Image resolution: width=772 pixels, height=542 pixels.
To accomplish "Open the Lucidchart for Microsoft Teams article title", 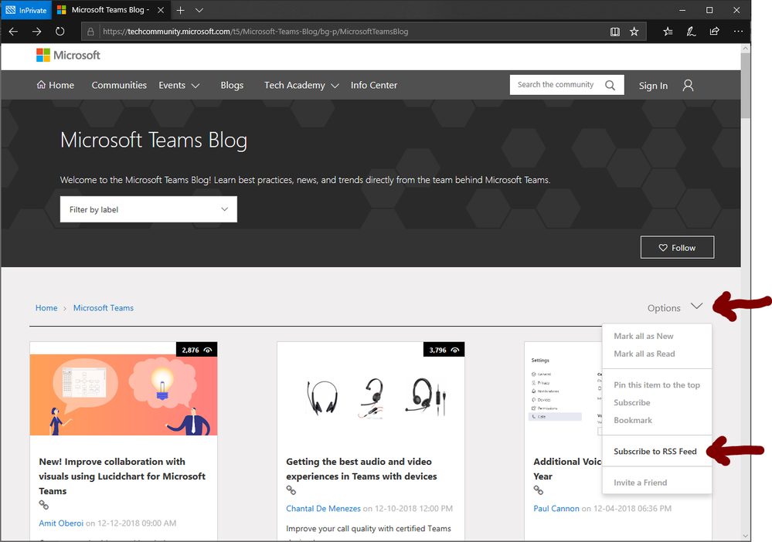I will tap(122, 476).
